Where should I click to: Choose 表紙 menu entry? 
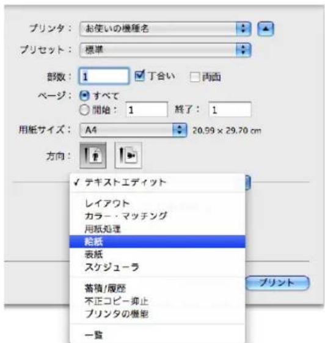pos(157,255)
